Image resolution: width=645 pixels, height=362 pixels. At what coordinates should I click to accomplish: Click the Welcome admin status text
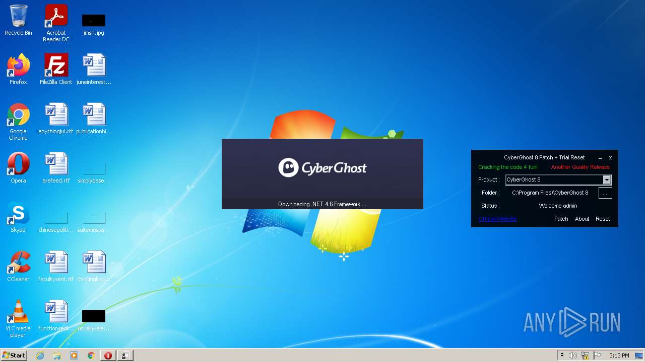click(558, 206)
